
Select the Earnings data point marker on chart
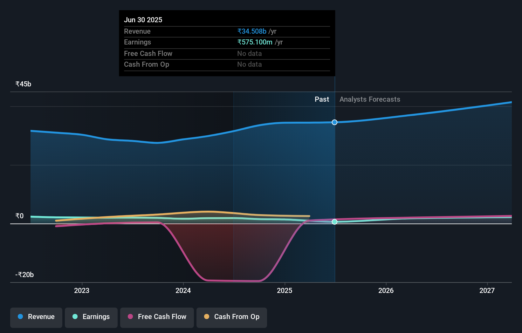click(x=334, y=222)
